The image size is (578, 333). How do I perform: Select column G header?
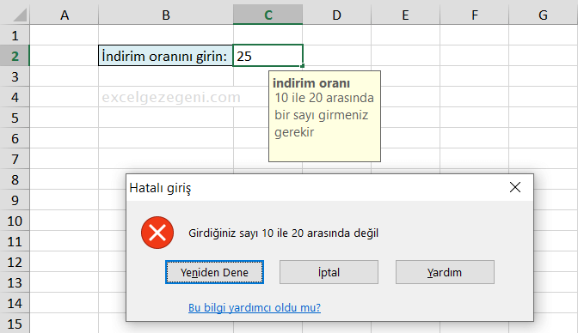544,15
